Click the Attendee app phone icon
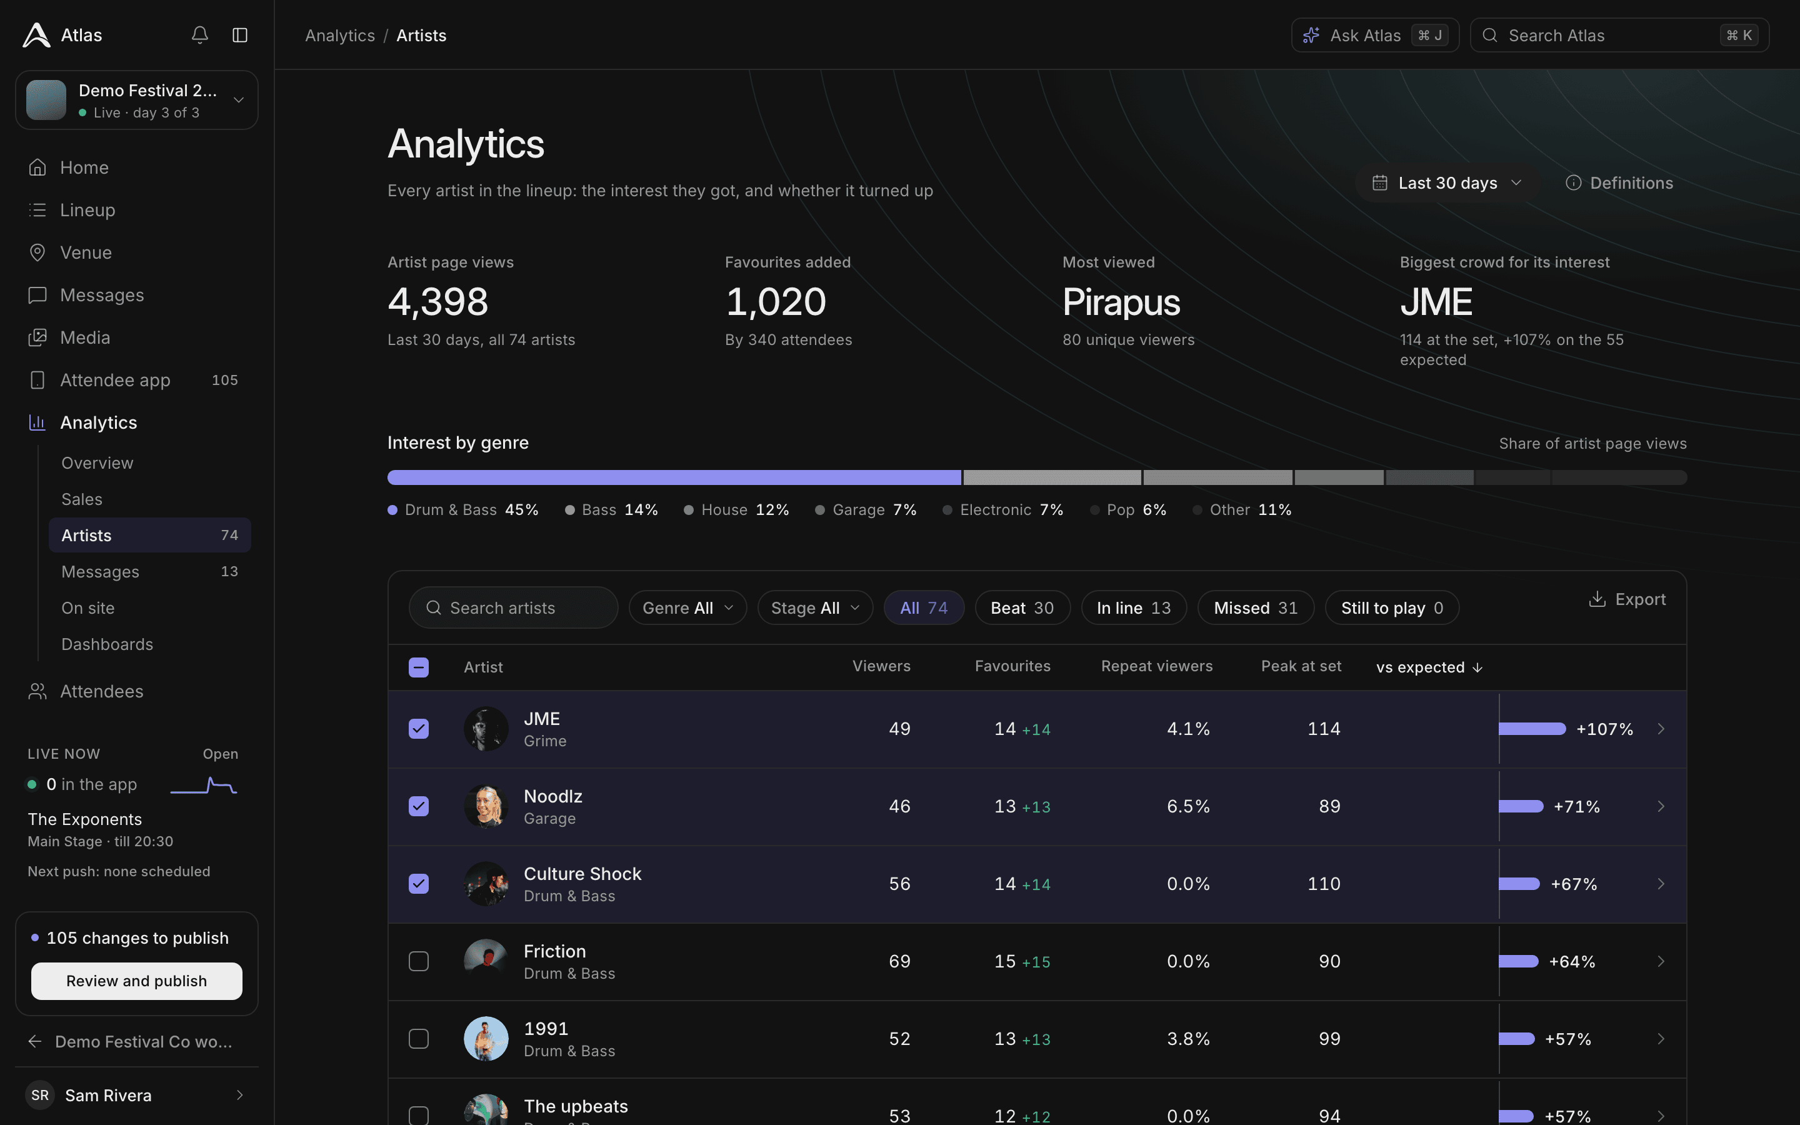This screenshot has width=1800, height=1125. 37,379
